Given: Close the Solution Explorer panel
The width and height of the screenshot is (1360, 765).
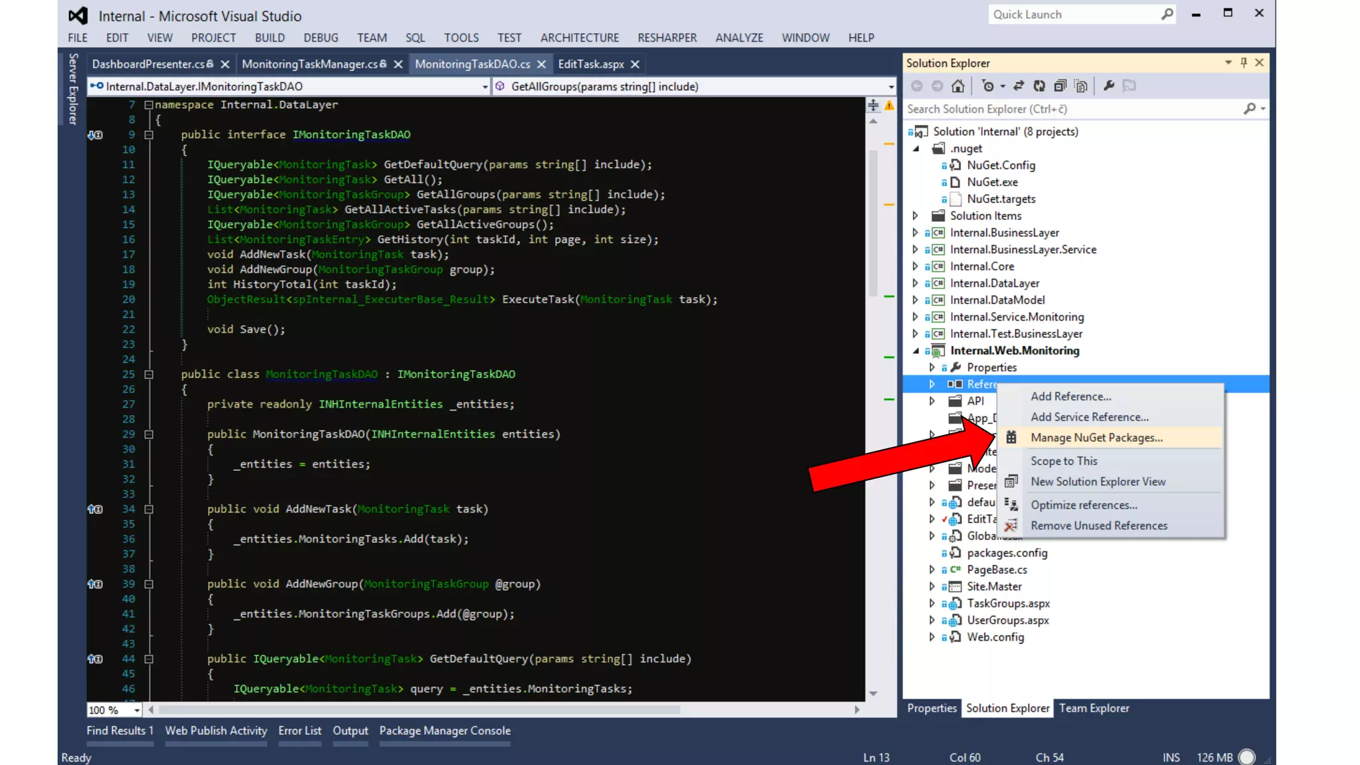Looking at the screenshot, I should (1259, 62).
